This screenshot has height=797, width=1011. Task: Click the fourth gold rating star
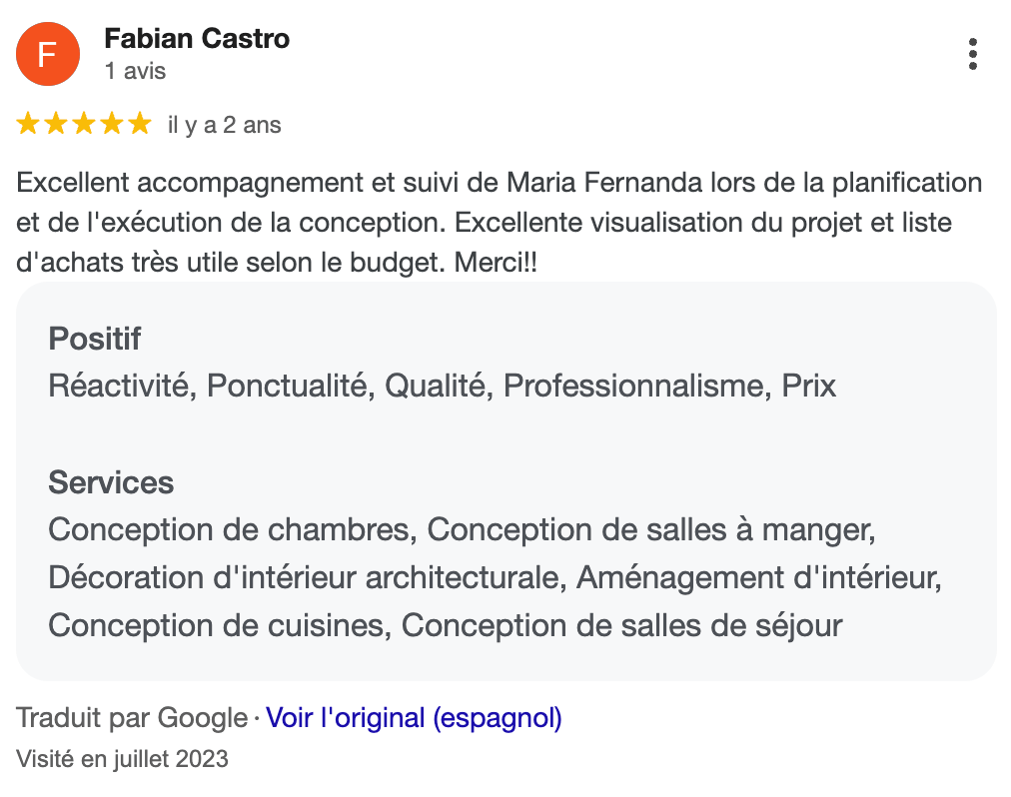point(112,125)
